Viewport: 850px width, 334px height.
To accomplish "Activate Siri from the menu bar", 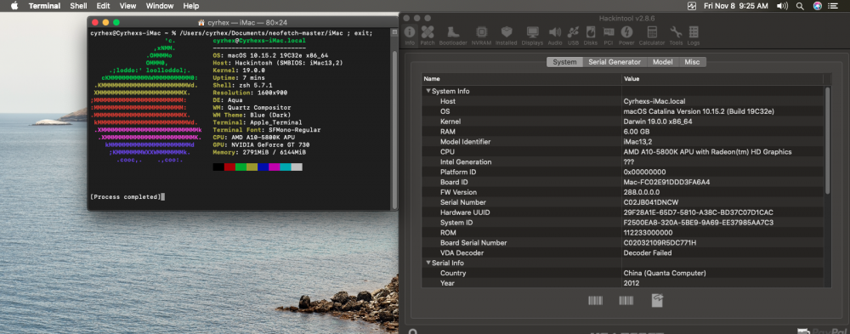I will pyautogui.click(x=818, y=6).
